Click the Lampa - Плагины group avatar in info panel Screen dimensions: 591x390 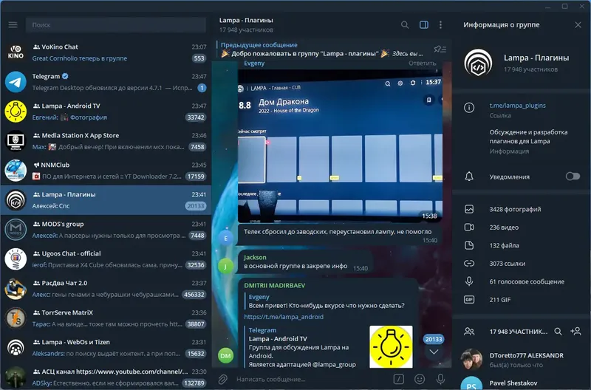pos(478,63)
